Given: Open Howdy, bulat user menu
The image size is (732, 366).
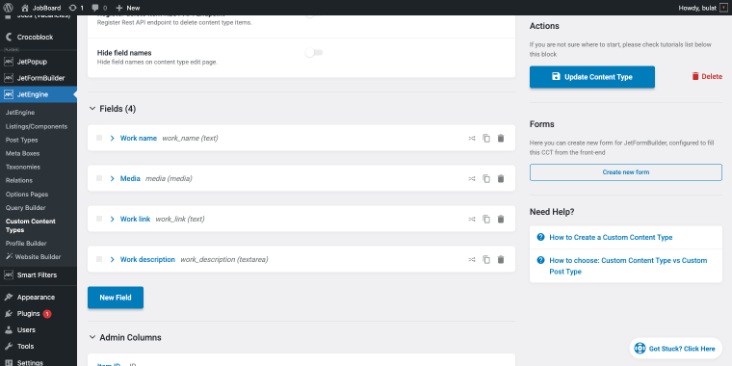Looking at the screenshot, I should pos(702,8).
